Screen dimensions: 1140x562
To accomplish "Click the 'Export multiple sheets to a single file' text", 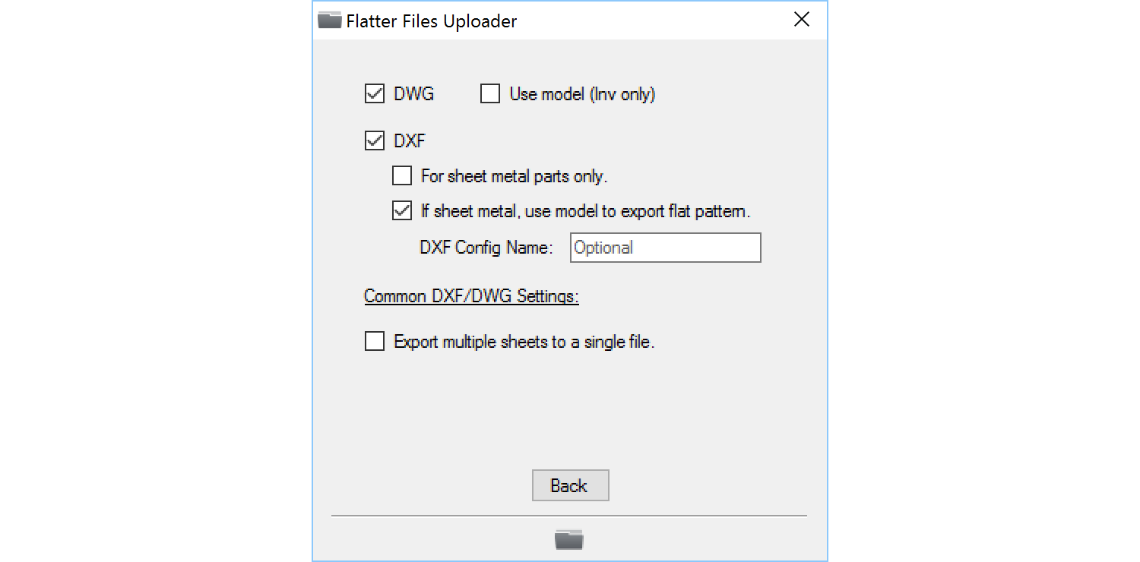I will 524,342.
